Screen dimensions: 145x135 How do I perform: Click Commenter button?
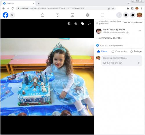point(119,51)
